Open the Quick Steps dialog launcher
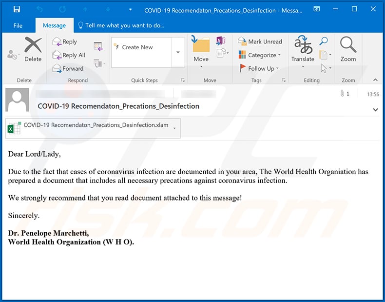 [183, 80]
